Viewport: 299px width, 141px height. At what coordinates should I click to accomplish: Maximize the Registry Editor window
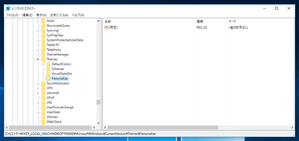pyautogui.click(x=276, y=9)
